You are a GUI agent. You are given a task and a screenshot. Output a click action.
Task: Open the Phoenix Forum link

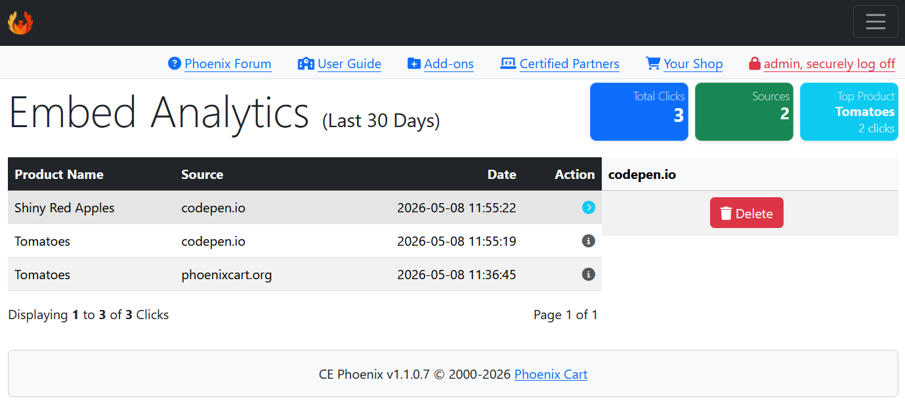tap(228, 64)
